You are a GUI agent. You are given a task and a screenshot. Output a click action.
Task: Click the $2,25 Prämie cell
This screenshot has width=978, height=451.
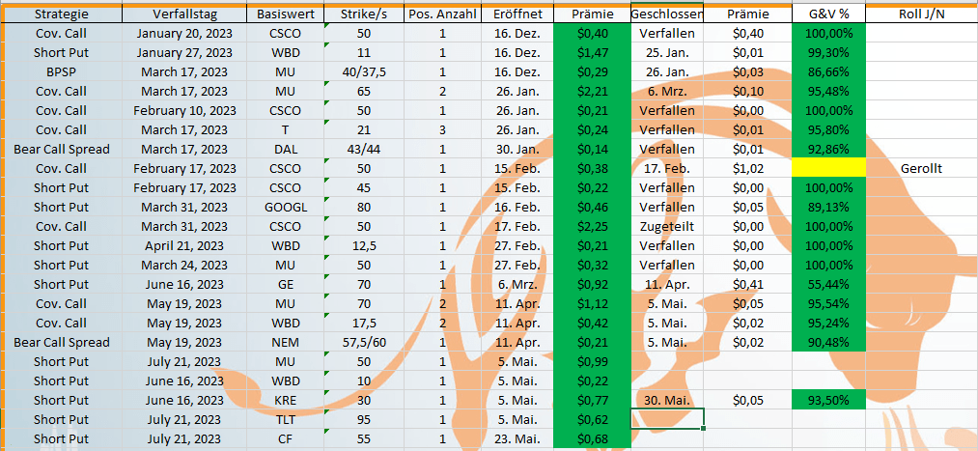click(593, 226)
